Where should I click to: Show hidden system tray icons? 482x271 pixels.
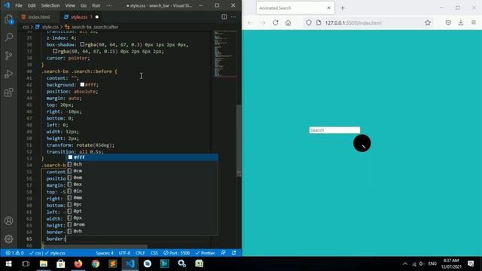pyautogui.click(x=405, y=263)
